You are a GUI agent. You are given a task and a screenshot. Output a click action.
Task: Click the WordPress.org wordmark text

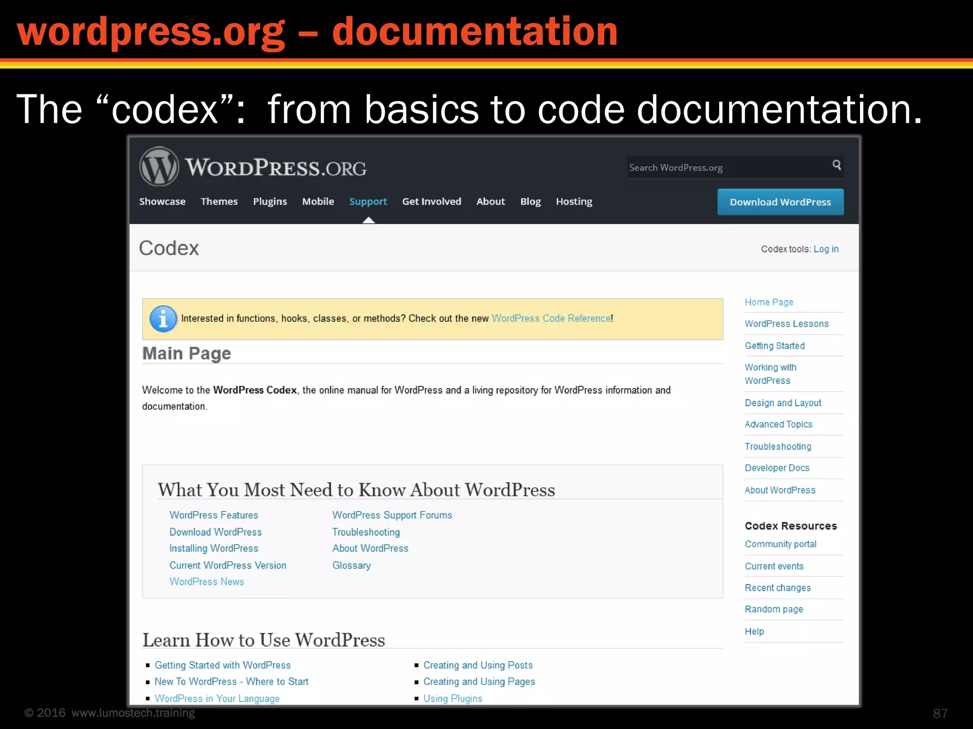pos(276,168)
